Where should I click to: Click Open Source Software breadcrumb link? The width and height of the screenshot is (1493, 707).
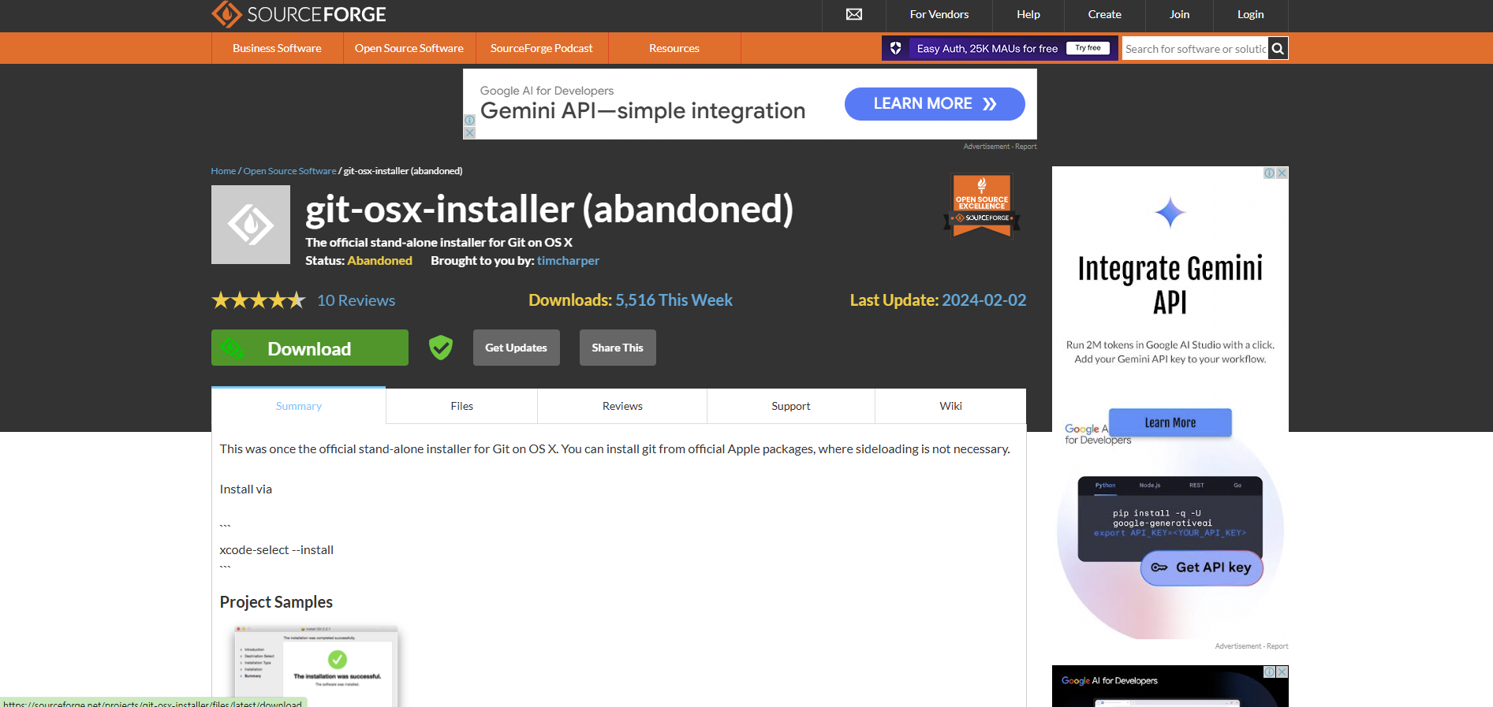(289, 171)
